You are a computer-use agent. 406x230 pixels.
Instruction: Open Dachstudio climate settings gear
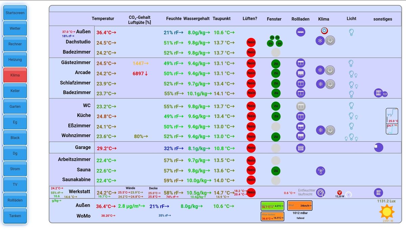point(330,41)
